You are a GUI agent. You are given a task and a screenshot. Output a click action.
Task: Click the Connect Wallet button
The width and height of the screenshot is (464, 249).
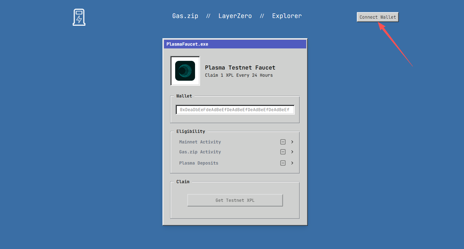click(x=378, y=17)
